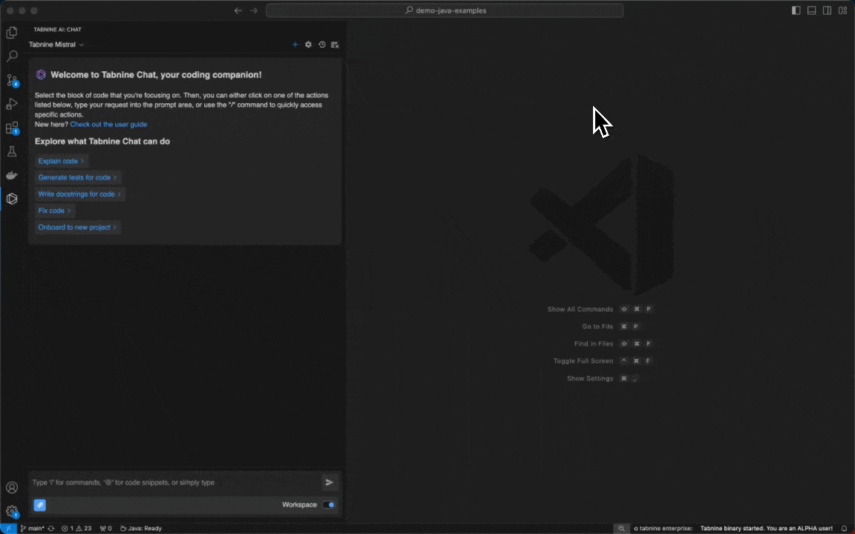
Task: Open the Source Control view
Action: point(12,80)
